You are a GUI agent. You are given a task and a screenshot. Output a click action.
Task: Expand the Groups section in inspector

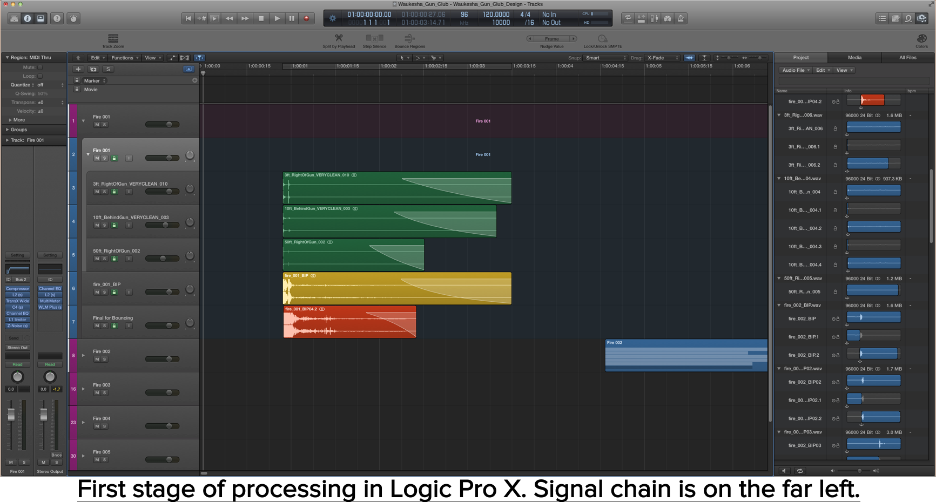[x=7, y=130]
